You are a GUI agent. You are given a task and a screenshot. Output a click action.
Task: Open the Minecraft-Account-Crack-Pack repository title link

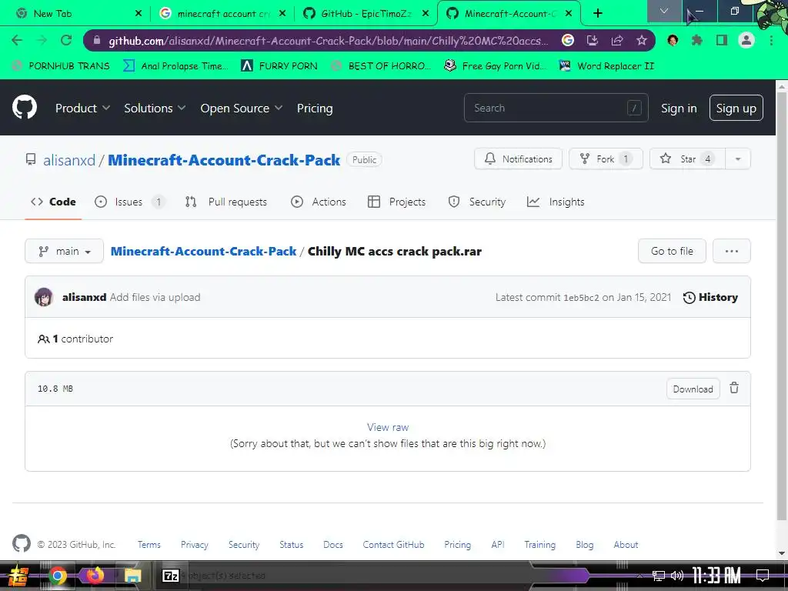tap(224, 160)
